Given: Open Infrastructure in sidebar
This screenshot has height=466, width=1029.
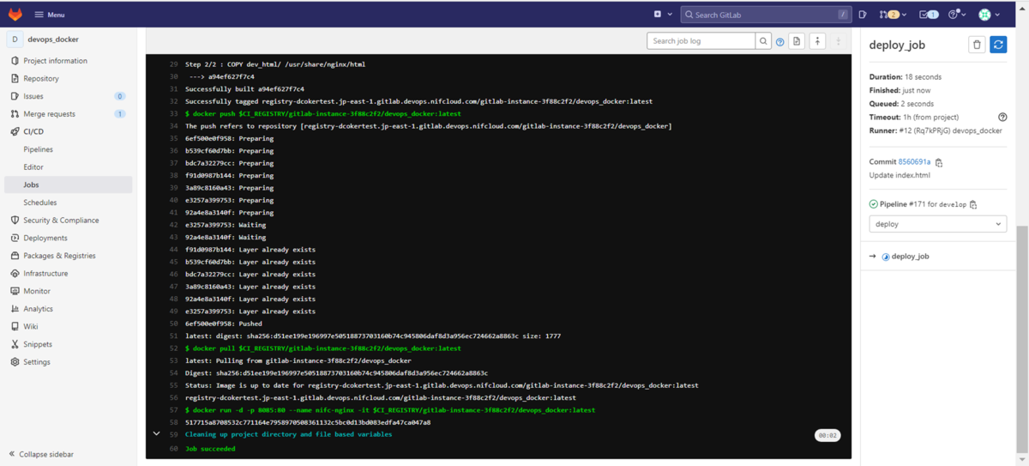Looking at the screenshot, I should click(x=68, y=274).
